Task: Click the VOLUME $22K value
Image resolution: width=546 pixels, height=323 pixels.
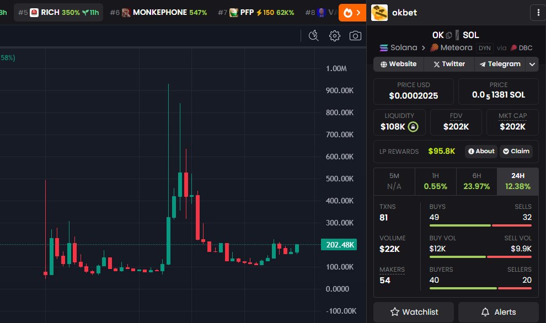Action: (389, 249)
